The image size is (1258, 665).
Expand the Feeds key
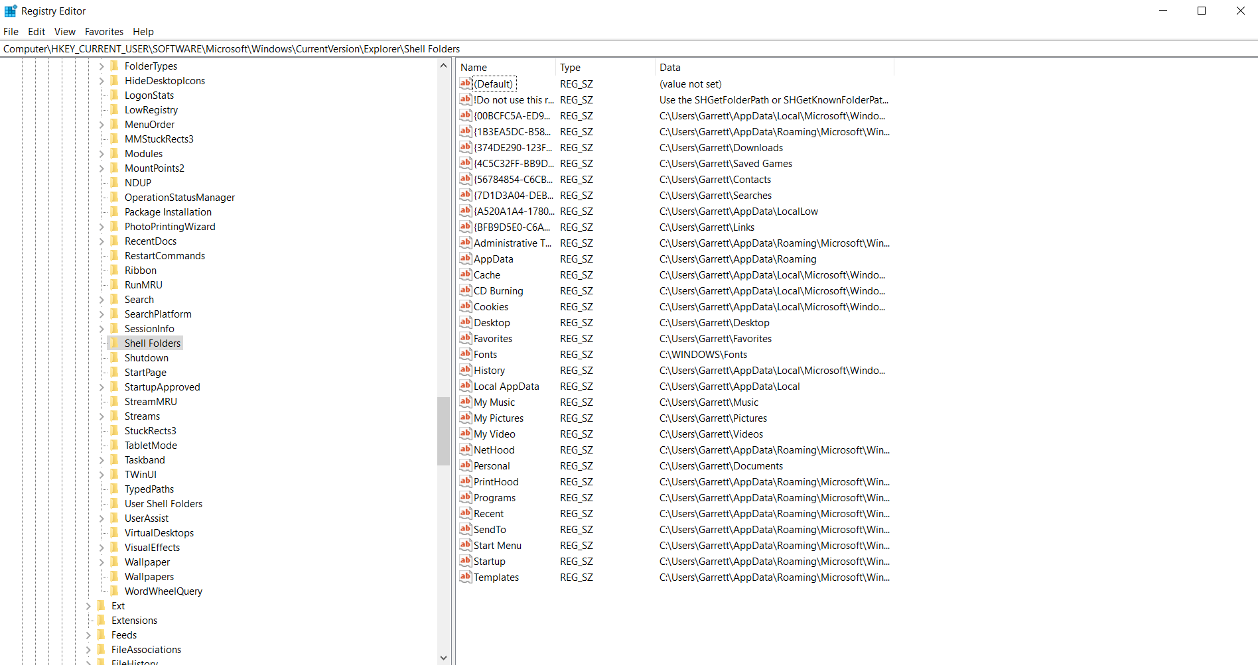(x=88, y=635)
